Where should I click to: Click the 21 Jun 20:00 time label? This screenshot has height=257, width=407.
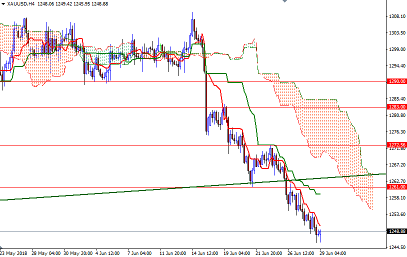[269, 253]
